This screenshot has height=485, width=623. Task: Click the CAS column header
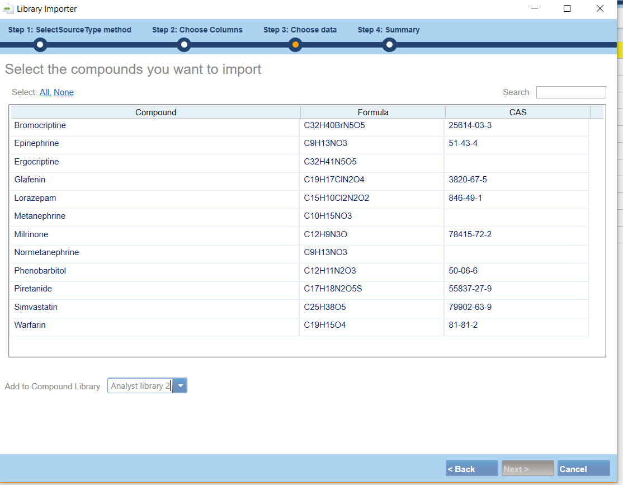518,112
